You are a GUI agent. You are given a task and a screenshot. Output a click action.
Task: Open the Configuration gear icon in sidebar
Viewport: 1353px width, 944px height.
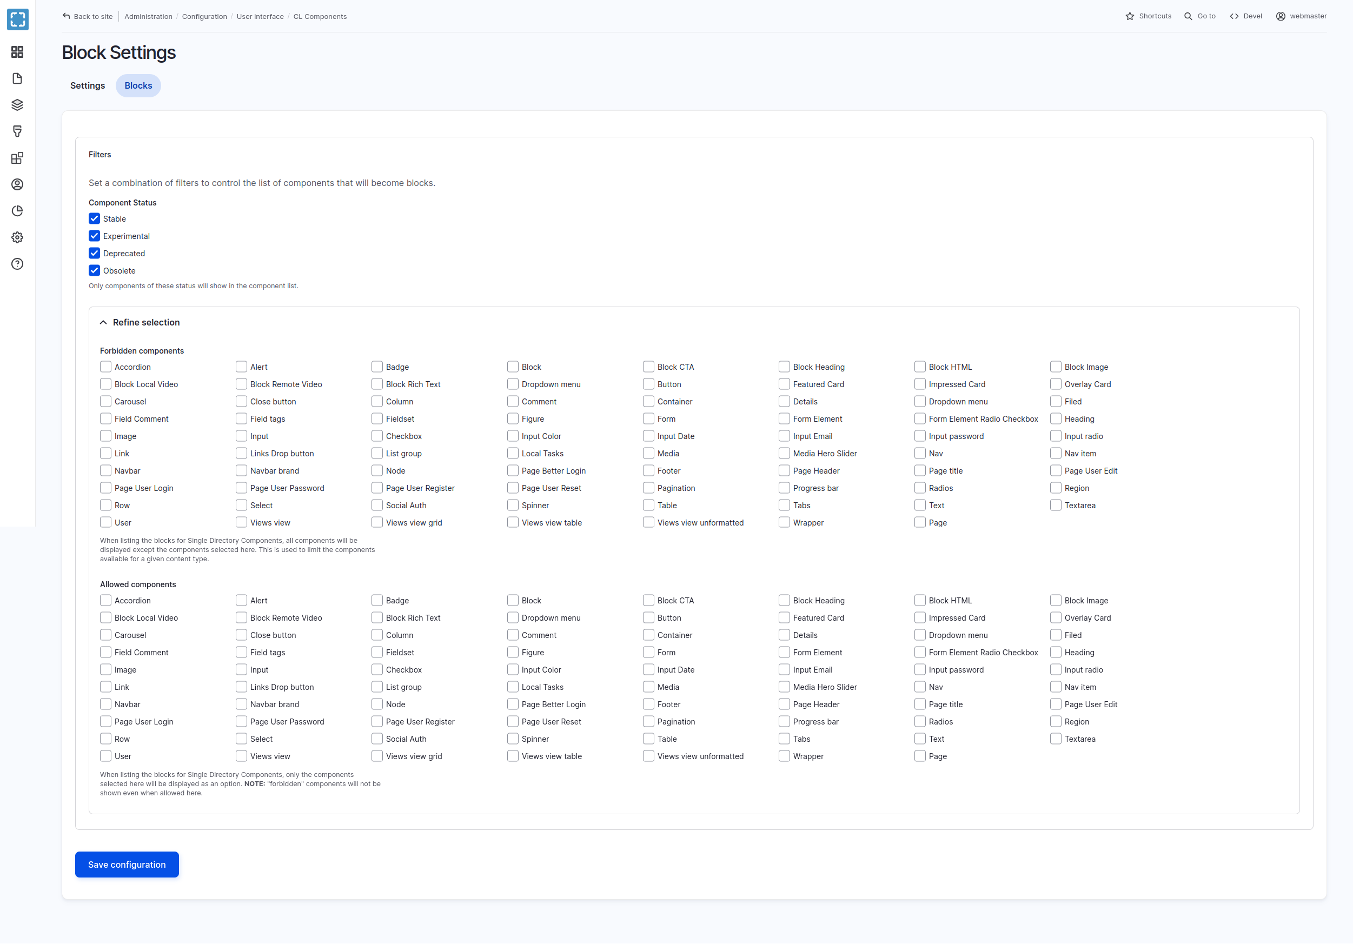(17, 237)
